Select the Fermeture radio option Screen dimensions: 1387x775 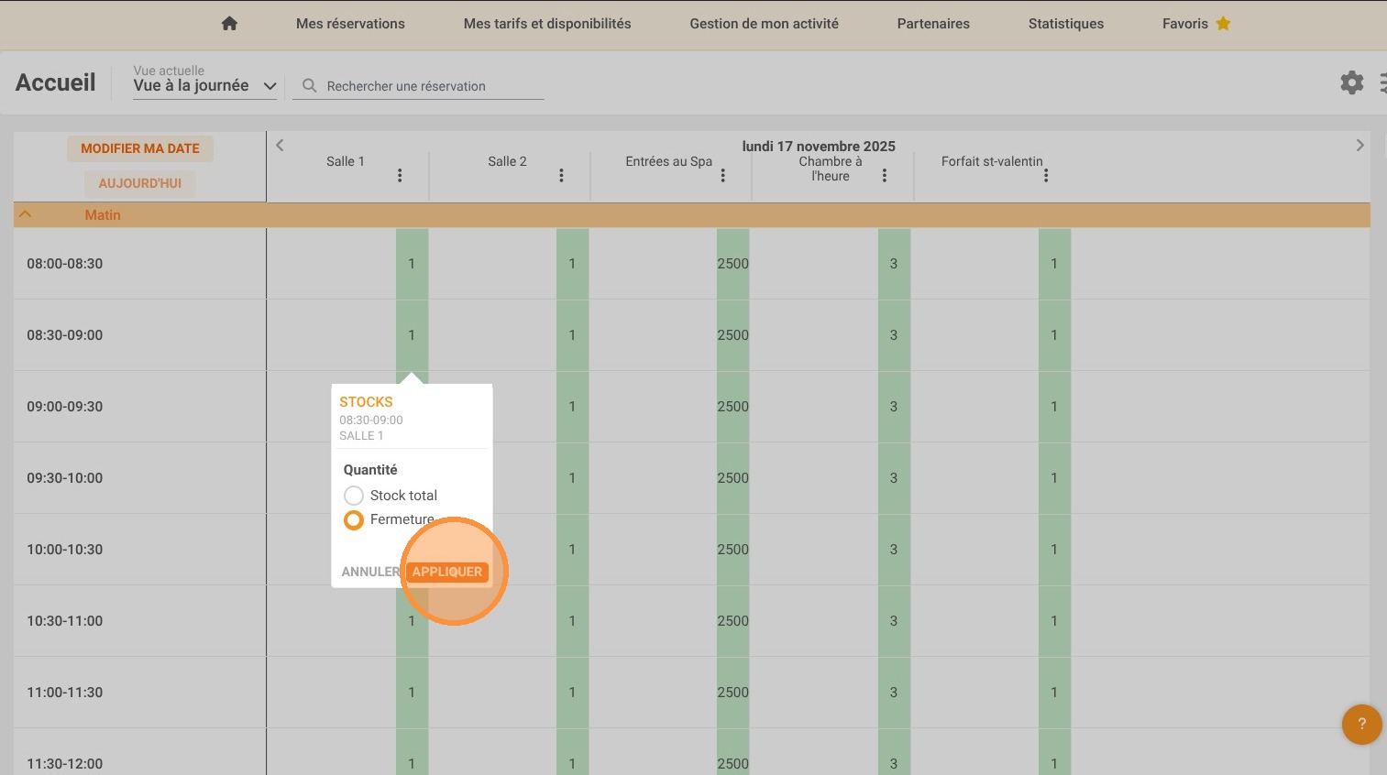(x=354, y=520)
